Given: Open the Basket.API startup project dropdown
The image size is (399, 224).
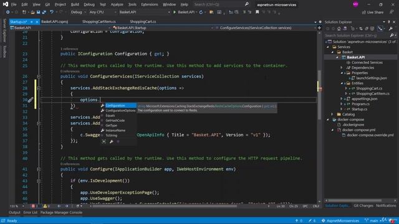Looking at the screenshot, I should point(144,12).
